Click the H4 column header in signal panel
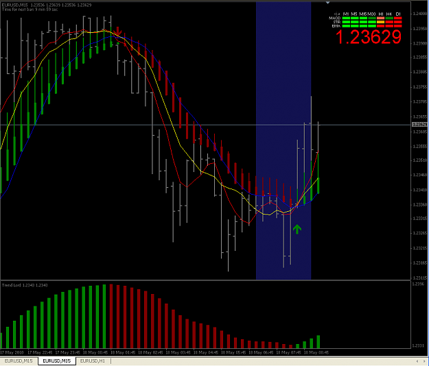Screen dimensions: 429x366 [x=389, y=14]
